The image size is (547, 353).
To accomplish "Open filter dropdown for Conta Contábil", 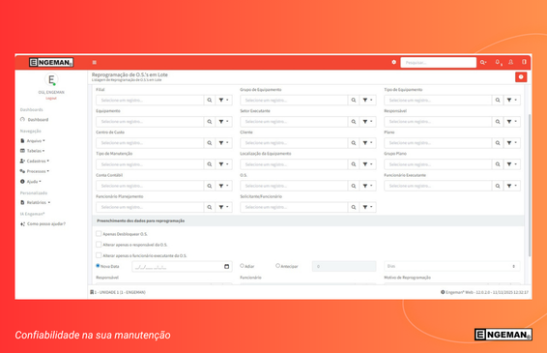I will 223,186.
